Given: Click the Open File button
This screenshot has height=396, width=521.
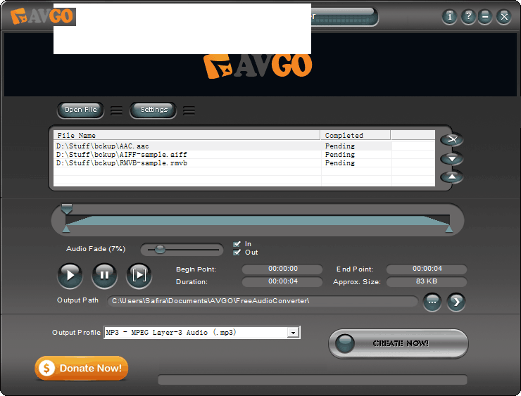Looking at the screenshot, I should coord(80,110).
